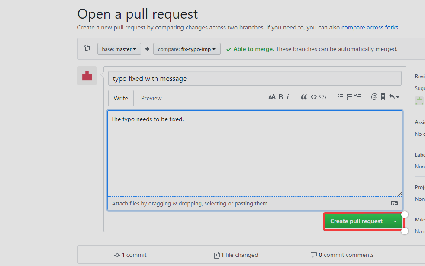Open the saved replies arrow
Image resolution: width=425 pixels, height=266 pixels.
click(393, 97)
